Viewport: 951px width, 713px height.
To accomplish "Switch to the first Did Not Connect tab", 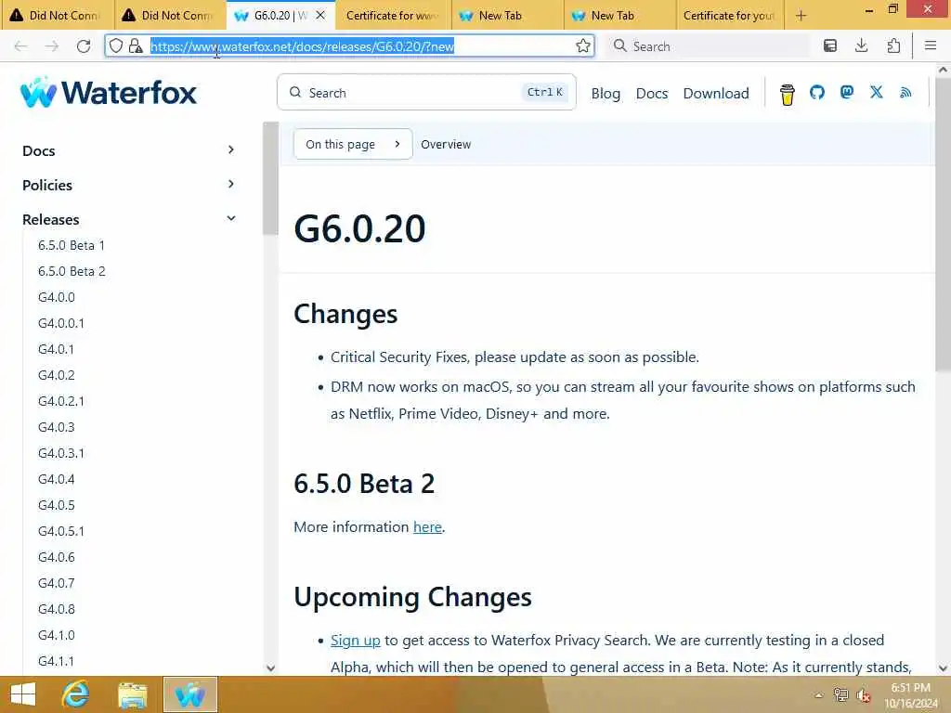I will coord(57,15).
